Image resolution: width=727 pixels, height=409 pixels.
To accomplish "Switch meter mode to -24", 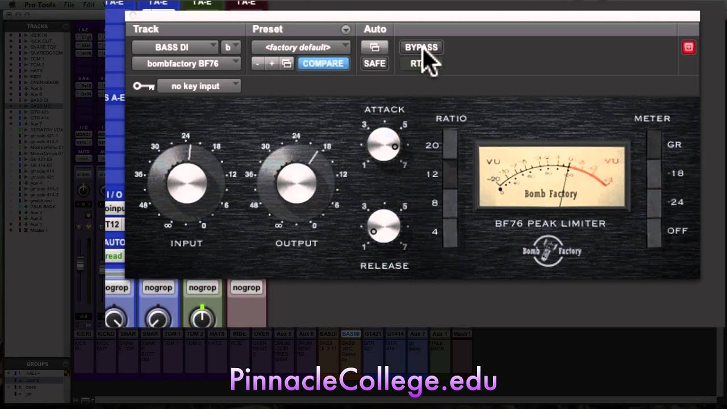I will click(x=654, y=203).
